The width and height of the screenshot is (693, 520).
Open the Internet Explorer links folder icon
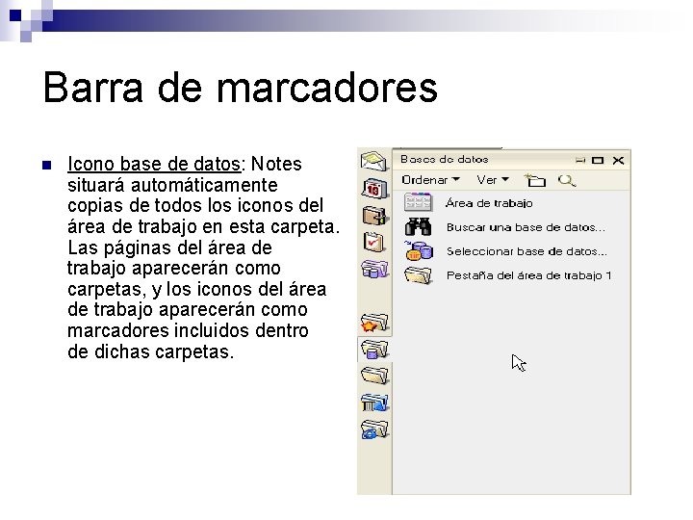373,429
